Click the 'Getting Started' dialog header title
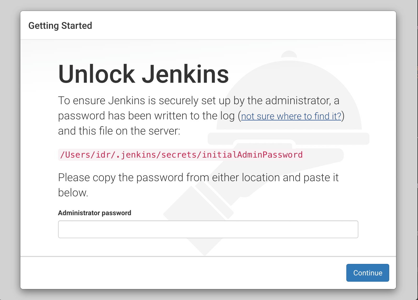The width and height of the screenshot is (418, 300). (x=60, y=26)
